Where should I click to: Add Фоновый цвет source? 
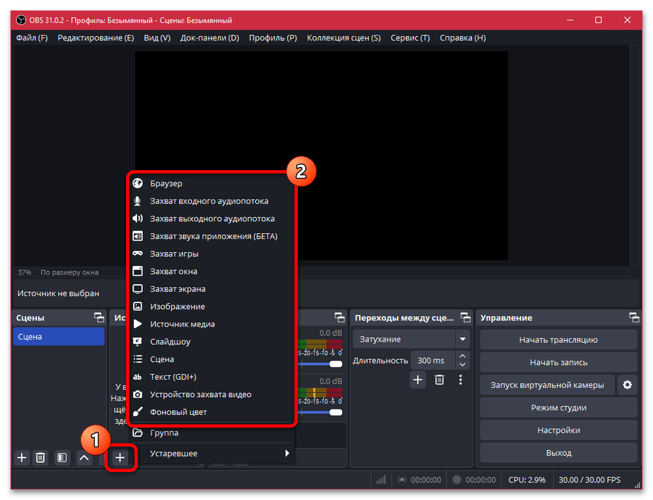211,412
